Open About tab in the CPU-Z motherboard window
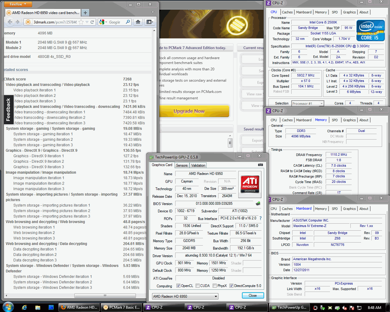Viewport: 390px width, 312px height. (x=364, y=209)
